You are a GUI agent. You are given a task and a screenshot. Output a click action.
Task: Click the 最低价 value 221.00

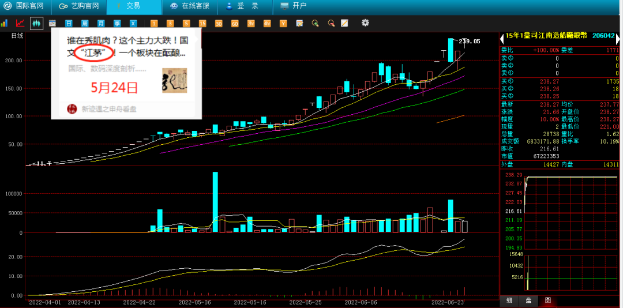tap(609, 126)
